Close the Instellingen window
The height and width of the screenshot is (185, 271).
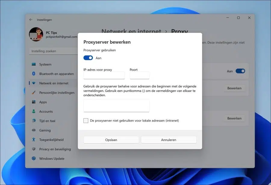(249, 18)
